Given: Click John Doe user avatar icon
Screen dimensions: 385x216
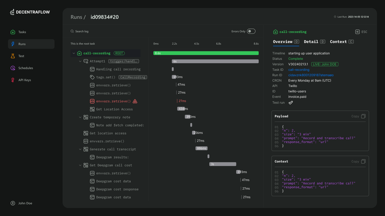Looking at the screenshot, I should [13, 203].
